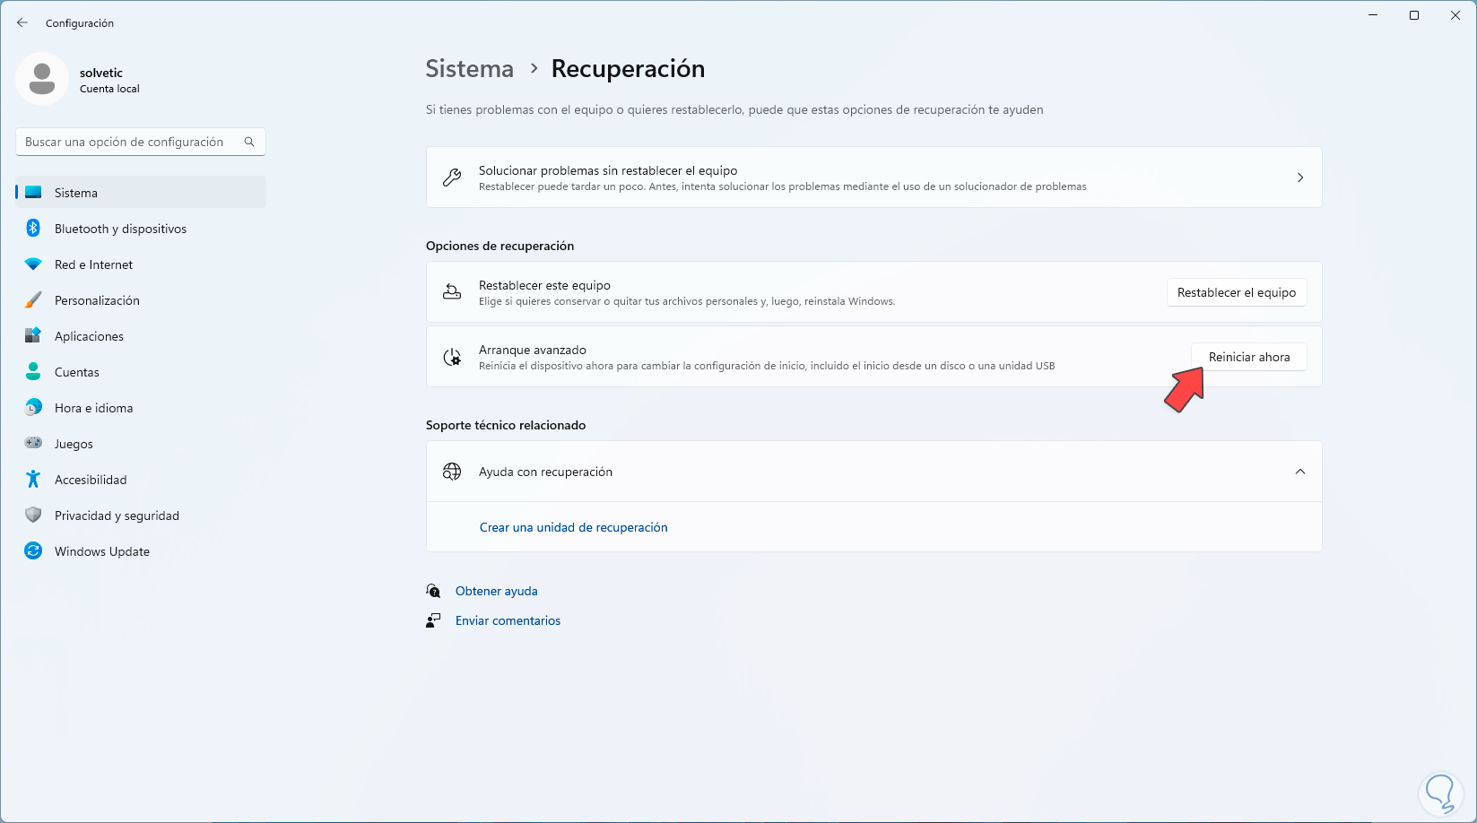Click the wrench icon for Solucionar problemas
The width and height of the screenshot is (1477, 823).
coord(452,178)
